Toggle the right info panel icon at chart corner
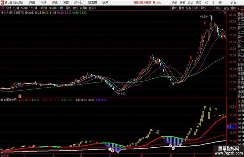This screenshot has height=157, width=244. pos(224,13)
